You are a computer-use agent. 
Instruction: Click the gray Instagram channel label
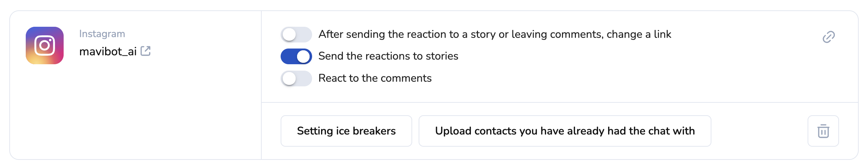click(102, 34)
